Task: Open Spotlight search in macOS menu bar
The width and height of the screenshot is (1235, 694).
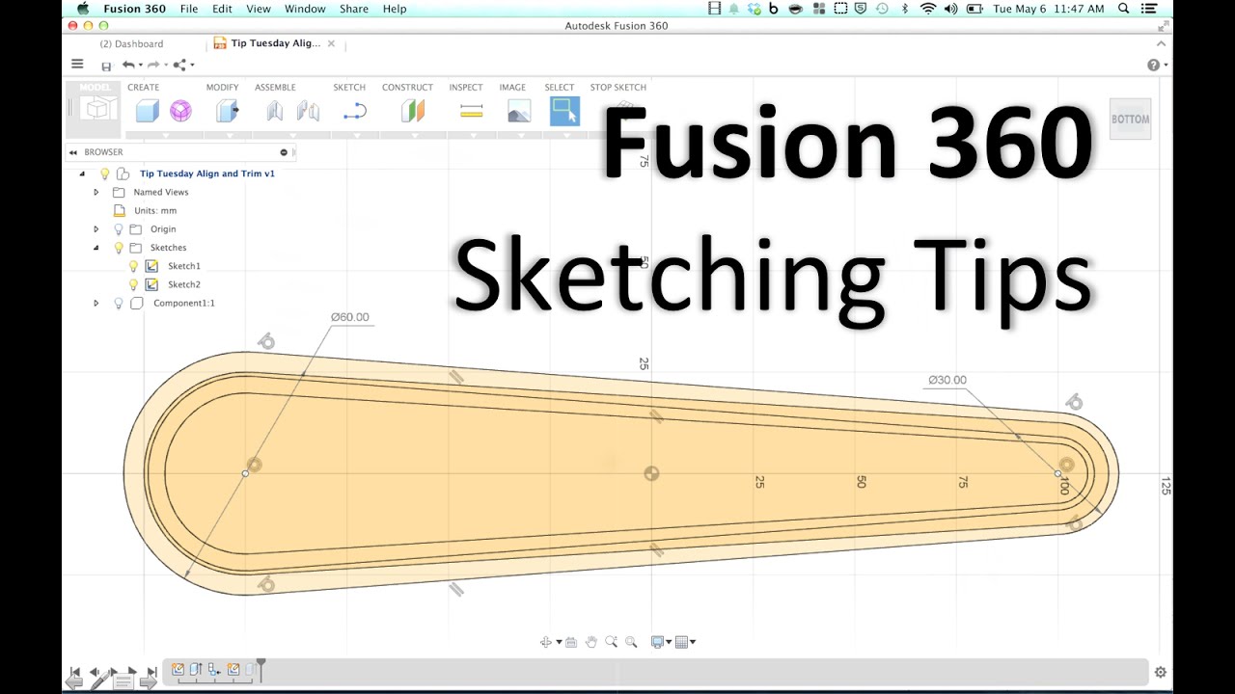Action: [1124, 9]
